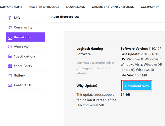Click the Auto detected OS heading
The width and height of the screenshot is (165, 126).
65,17
